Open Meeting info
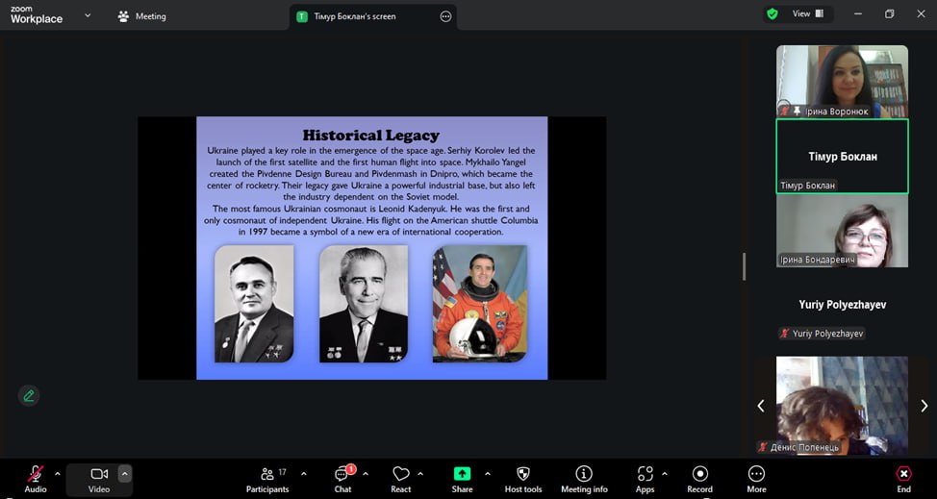 coord(584,477)
